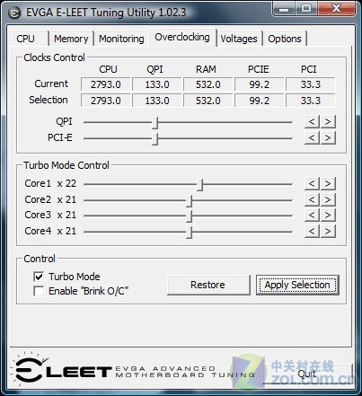Switch to the Voltages tab
Image resolution: width=362 pixels, height=396 pixels.
239,39
